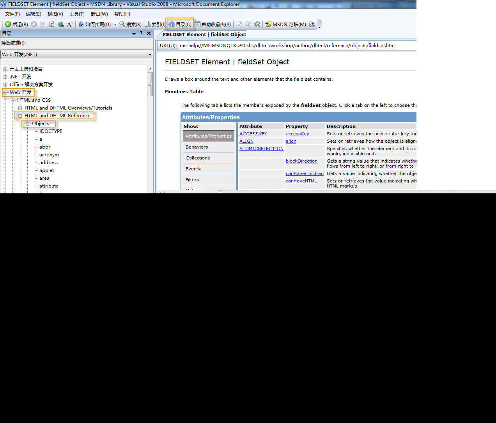Open 帮助收藏夹(P) favorites button
The height and width of the screenshot is (423, 496).
[213, 24]
